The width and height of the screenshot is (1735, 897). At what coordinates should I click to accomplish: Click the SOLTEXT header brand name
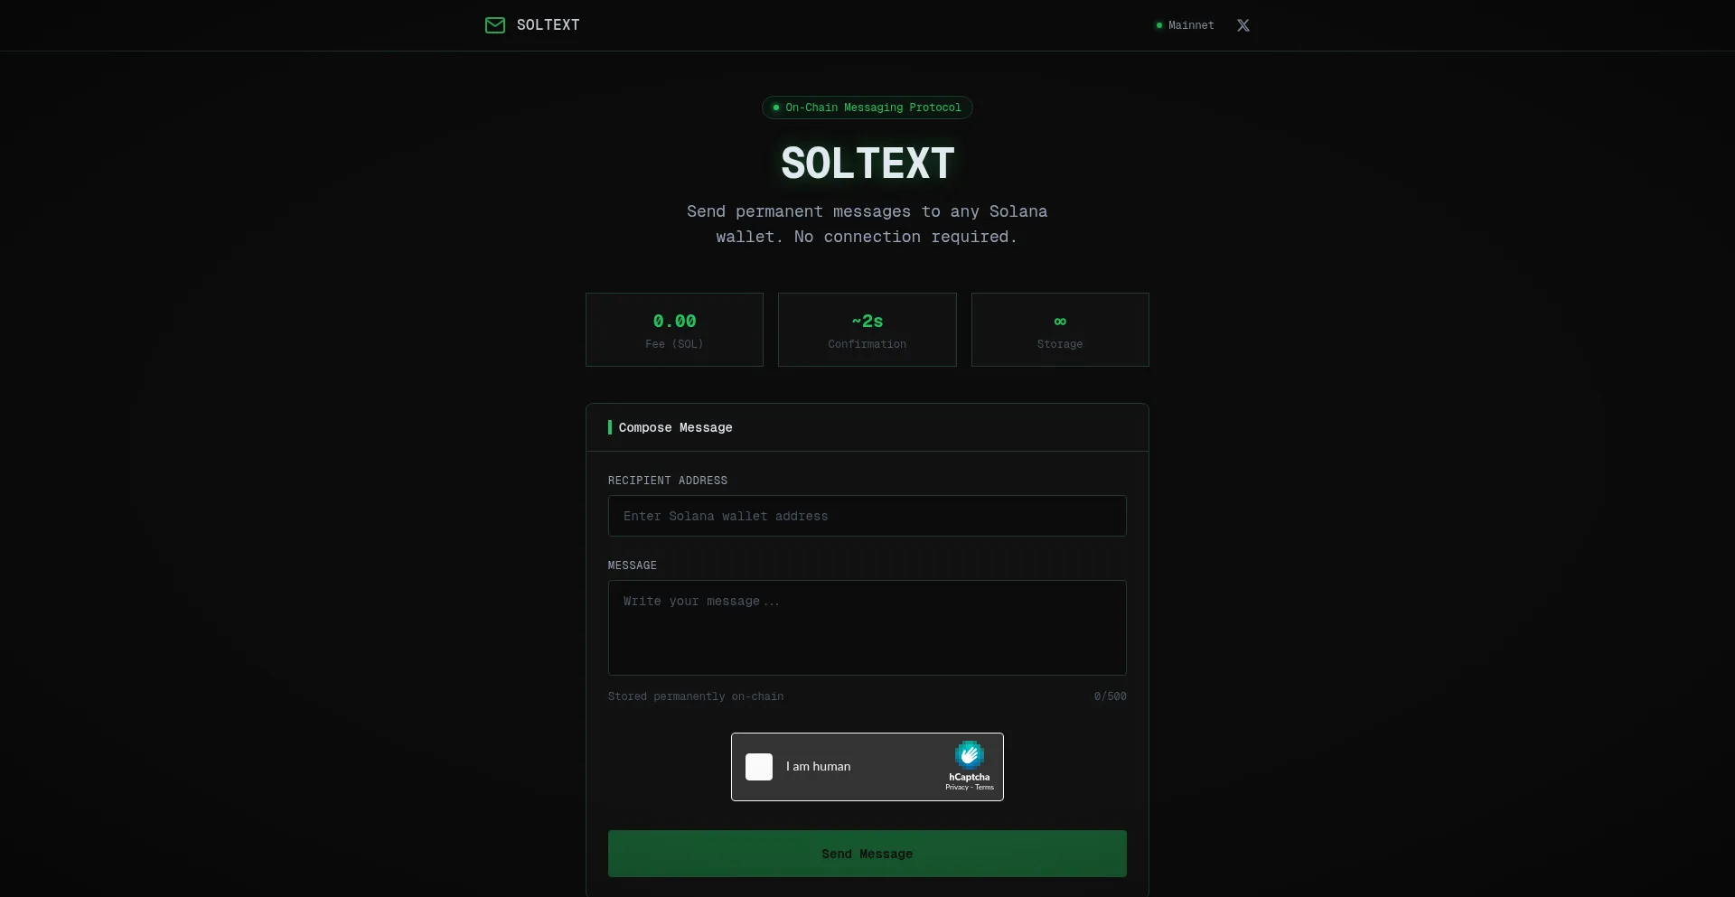pyautogui.click(x=548, y=25)
